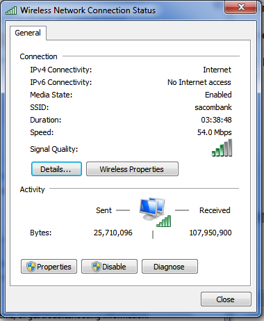Screen dimensions: 264x321
Task: Click the Signal Quality bars indicator
Action: pos(222,148)
